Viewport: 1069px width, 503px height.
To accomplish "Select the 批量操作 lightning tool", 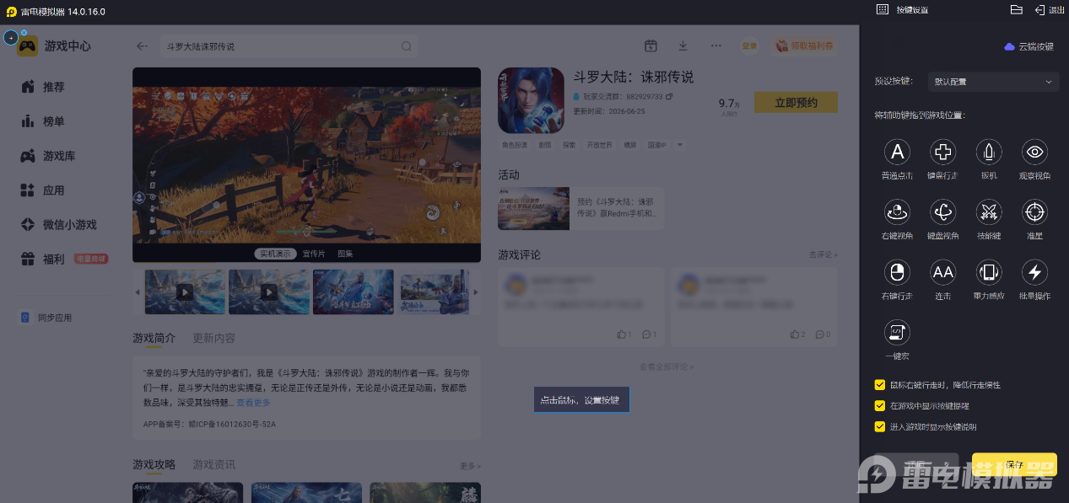I will pos(1034,272).
